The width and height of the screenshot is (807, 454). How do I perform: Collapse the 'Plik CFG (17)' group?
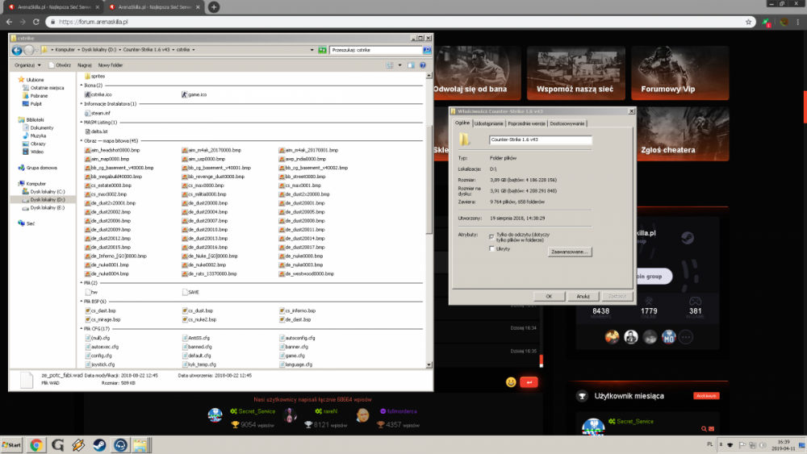point(82,328)
